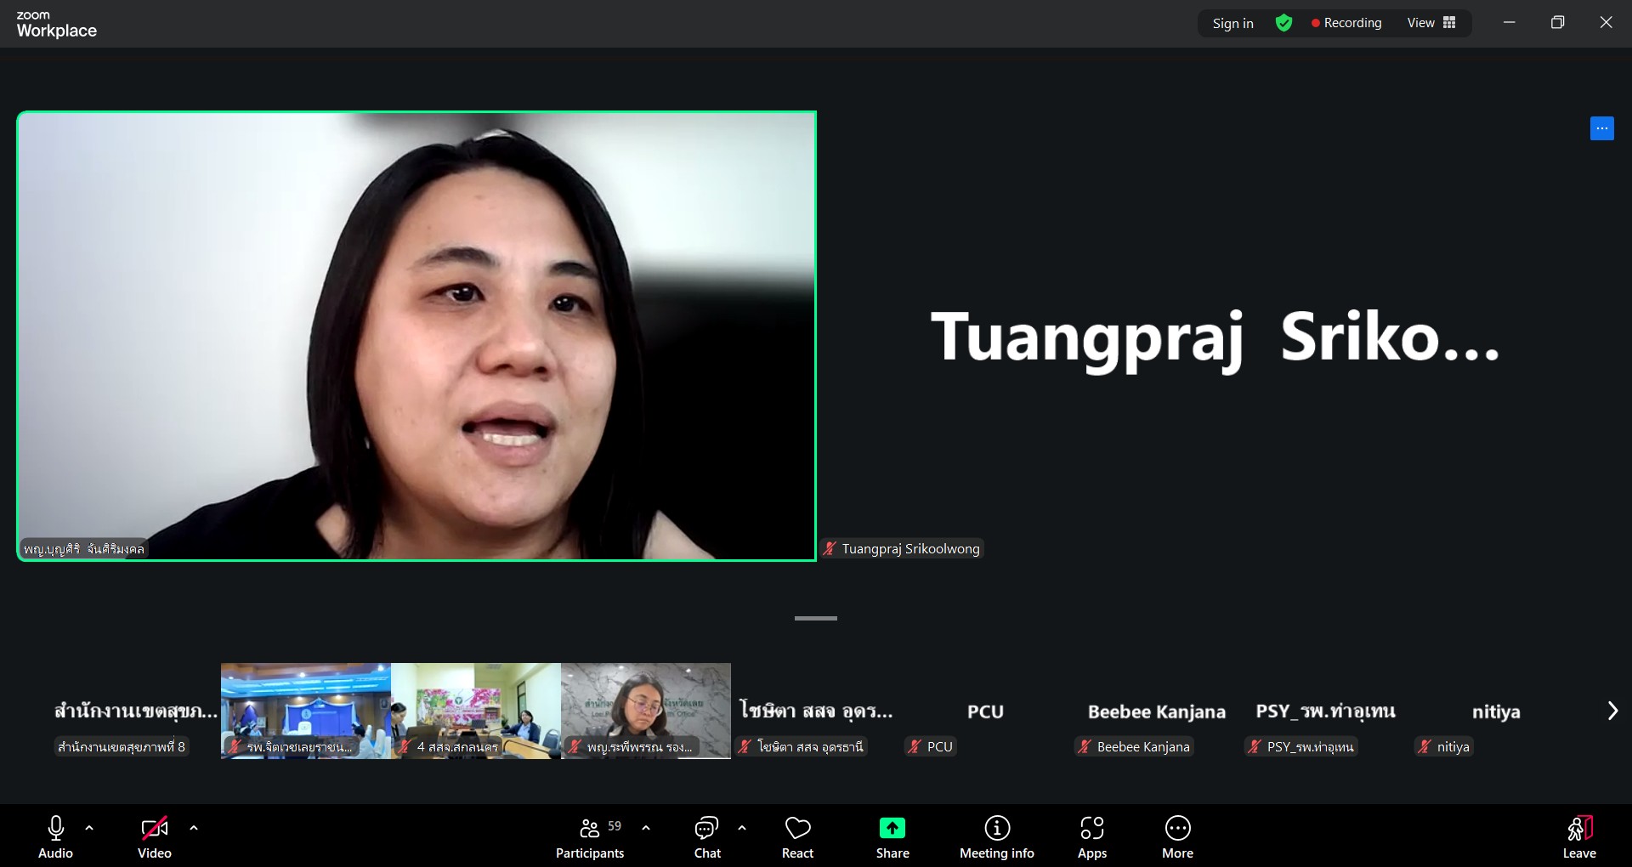Open the Apps panel
Screen dimensions: 1632x867
pos(1091,837)
